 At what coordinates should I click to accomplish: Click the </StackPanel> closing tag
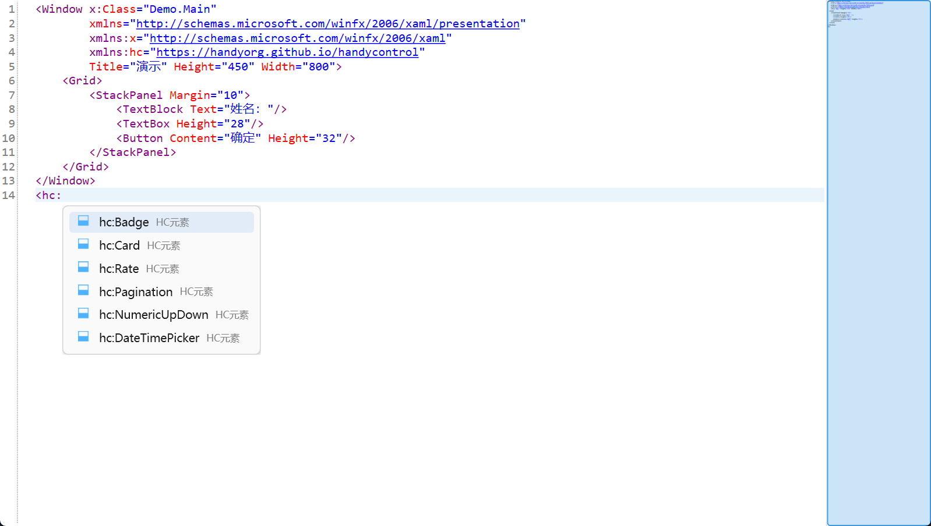point(133,152)
